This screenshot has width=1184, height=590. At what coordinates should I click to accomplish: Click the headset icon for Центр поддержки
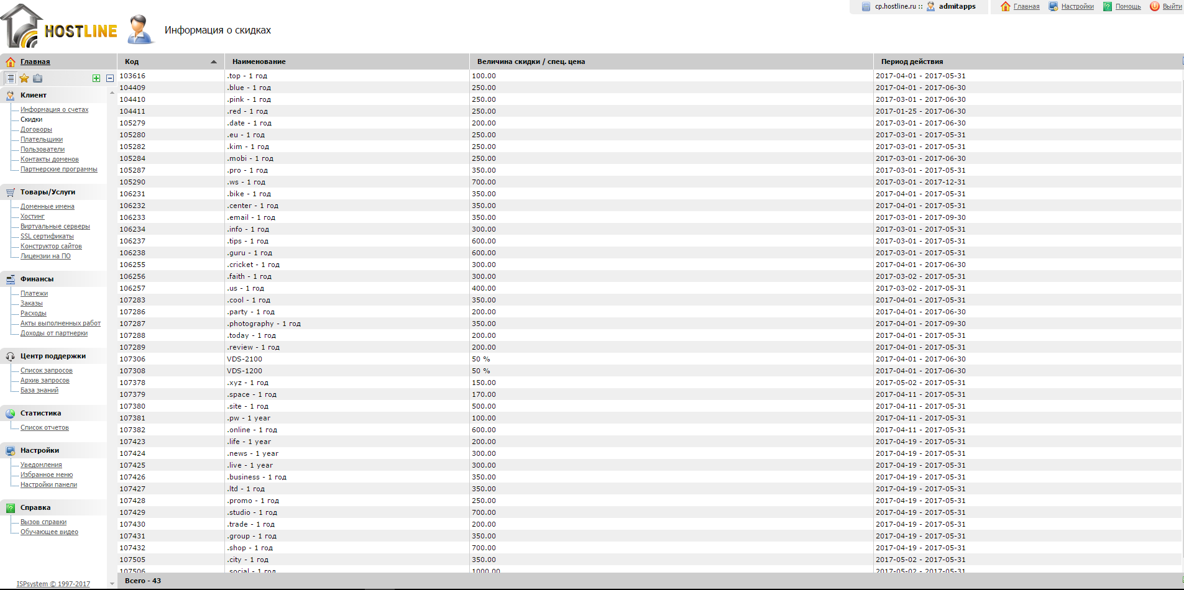click(11, 356)
